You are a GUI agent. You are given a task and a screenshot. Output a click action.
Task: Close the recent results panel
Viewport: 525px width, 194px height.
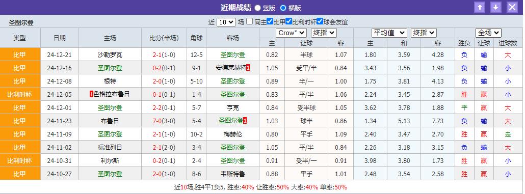pyautogui.click(x=512, y=7)
